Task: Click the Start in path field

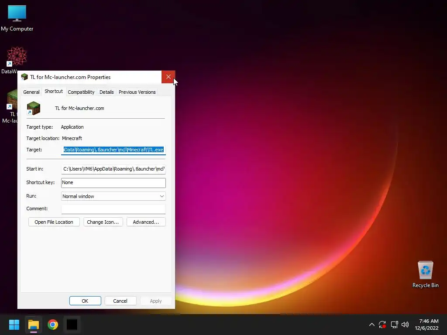Action: [x=113, y=169]
